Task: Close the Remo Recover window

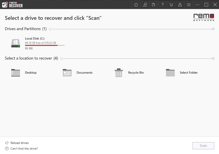Action: 215,5
